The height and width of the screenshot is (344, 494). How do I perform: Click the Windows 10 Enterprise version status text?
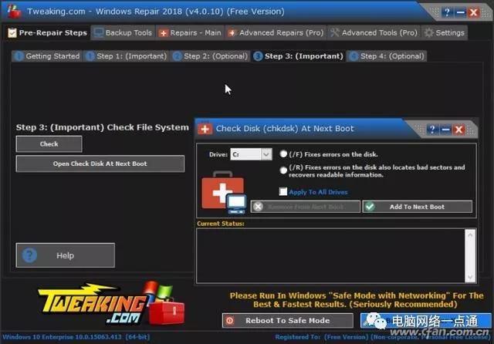click(76, 337)
